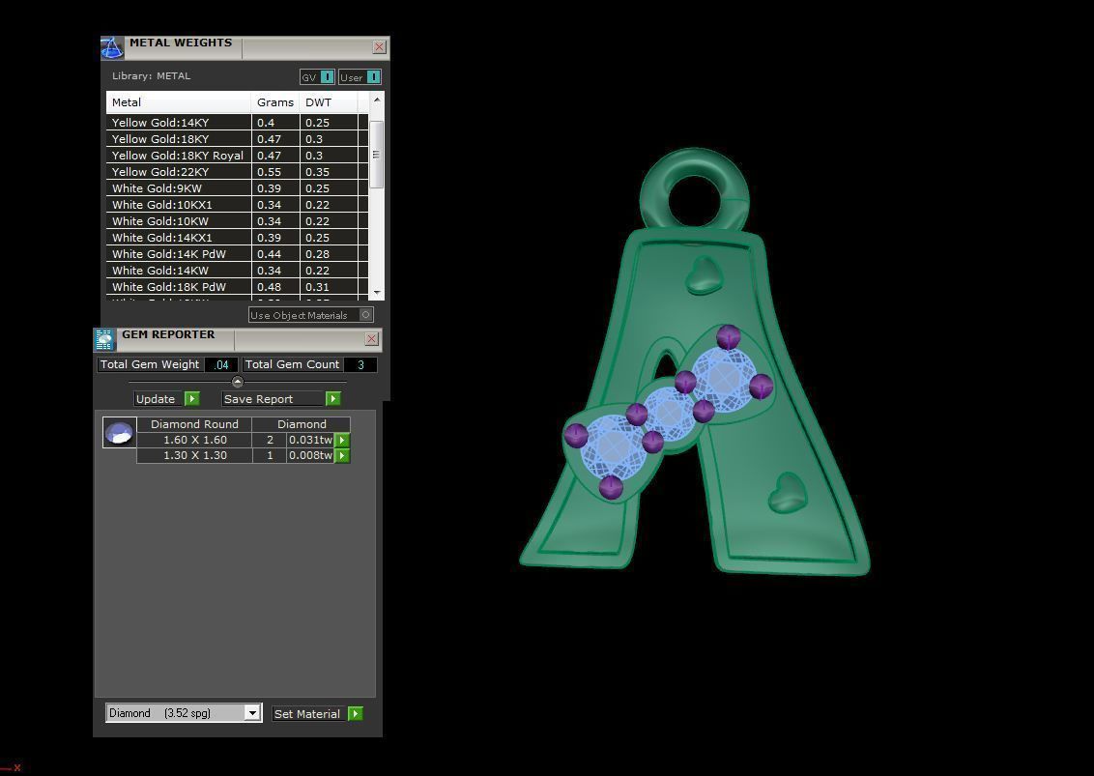Click the metal list scroll down arrow
This screenshot has height=776, width=1094.
(377, 293)
